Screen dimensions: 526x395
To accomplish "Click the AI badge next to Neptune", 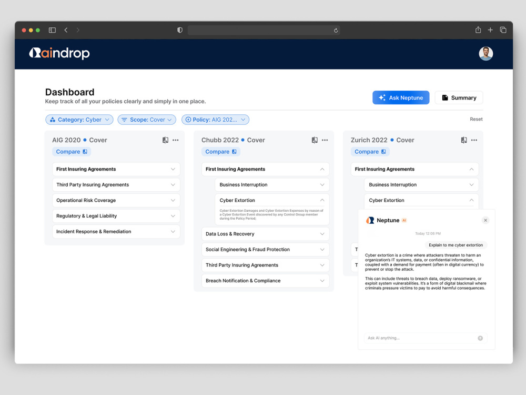I will coord(404,220).
